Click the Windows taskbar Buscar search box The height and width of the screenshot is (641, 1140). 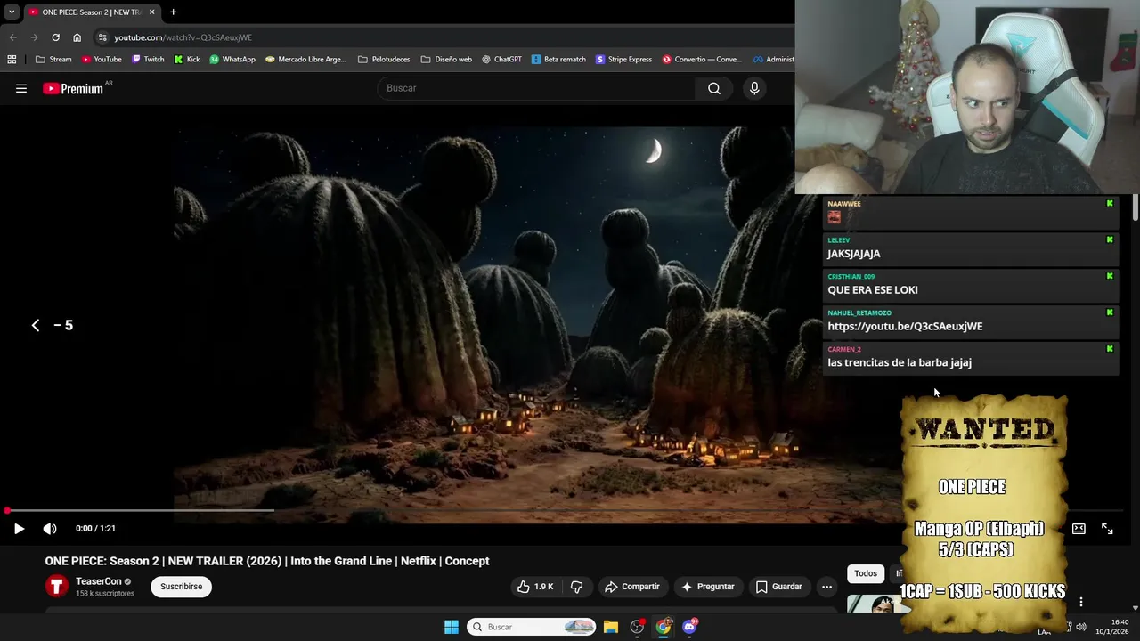click(531, 627)
